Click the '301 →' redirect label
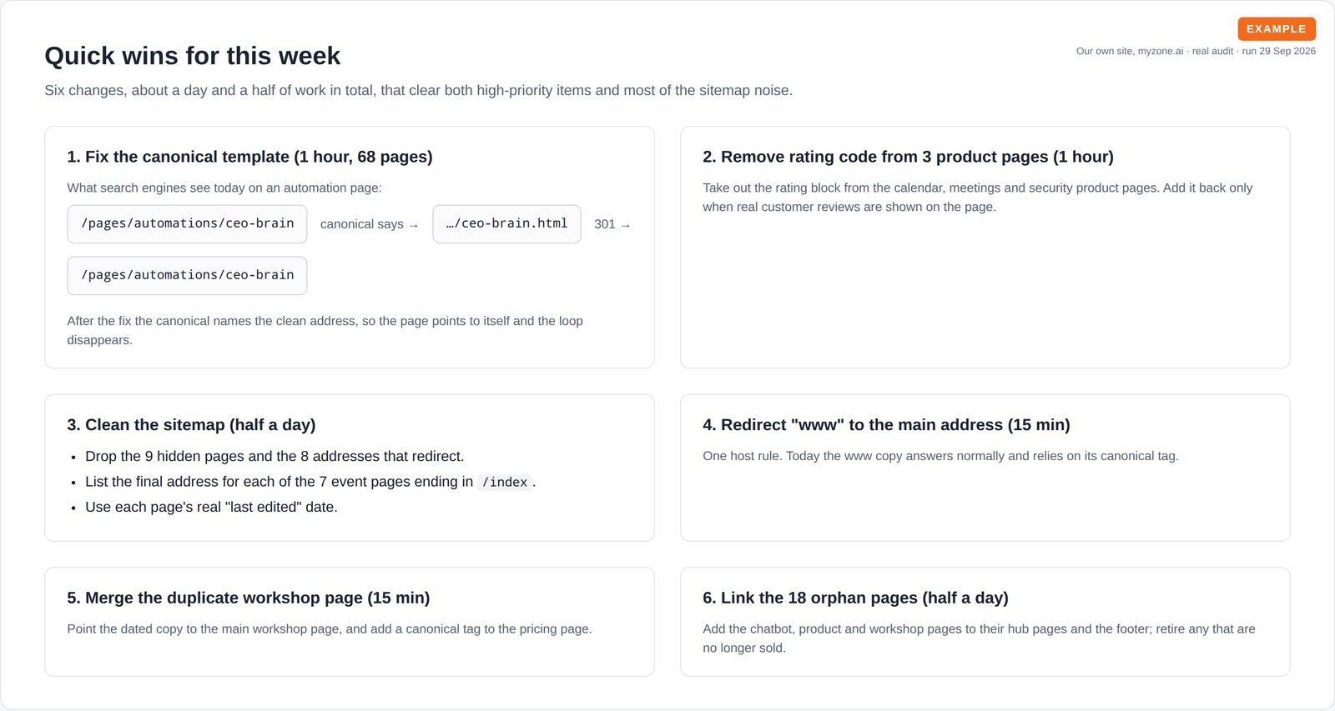 click(612, 224)
